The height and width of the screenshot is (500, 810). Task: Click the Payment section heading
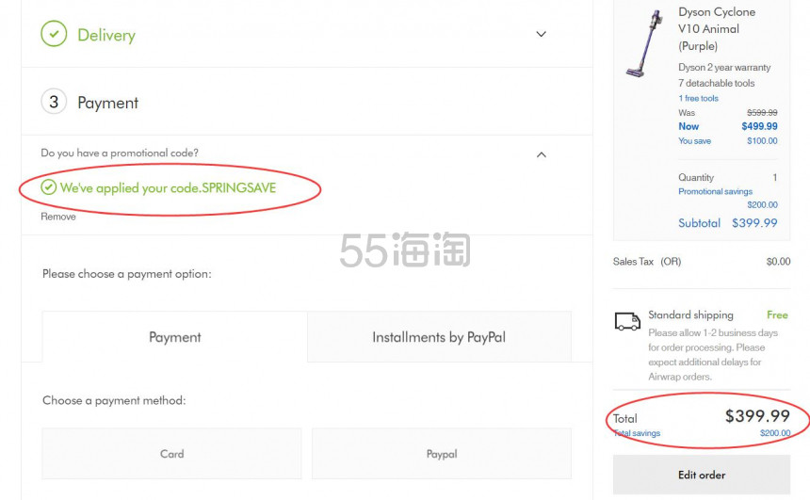click(108, 103)
